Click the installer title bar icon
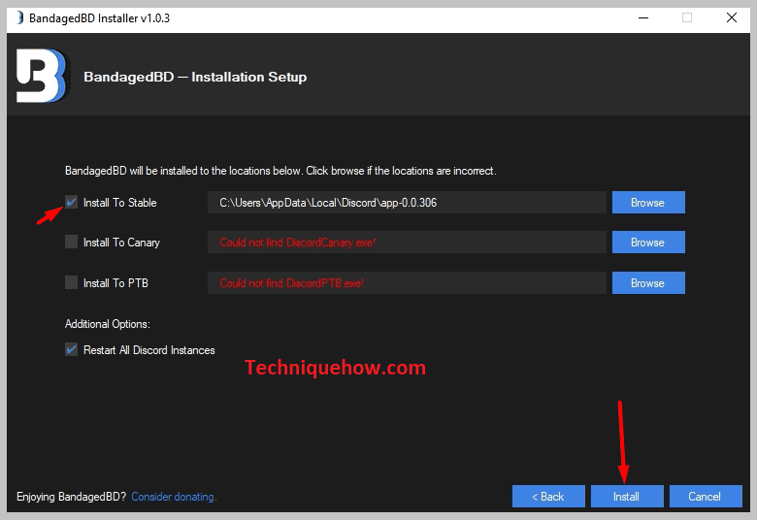This screenshot has width=757, height=520. tap(19, 18)
